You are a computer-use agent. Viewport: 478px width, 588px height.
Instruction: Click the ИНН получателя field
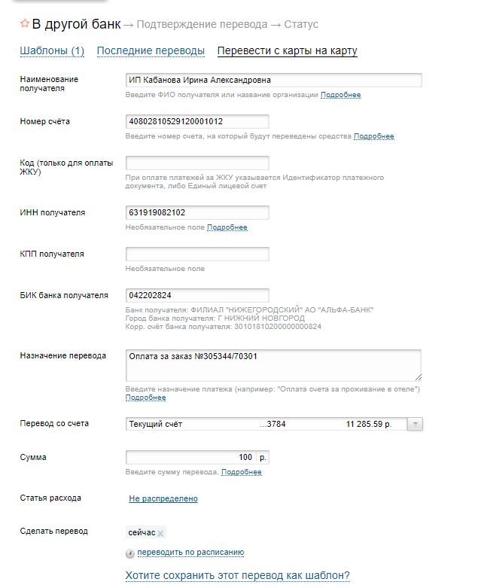(197, 212)
